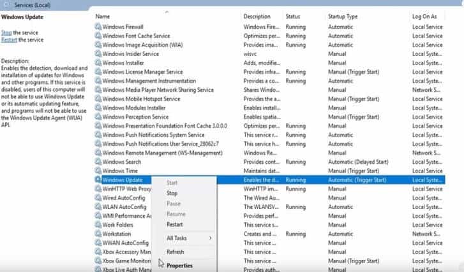Click the icon of Windows Management Instrumentation
Screen dimensions: 464x272
coord(98,81)
